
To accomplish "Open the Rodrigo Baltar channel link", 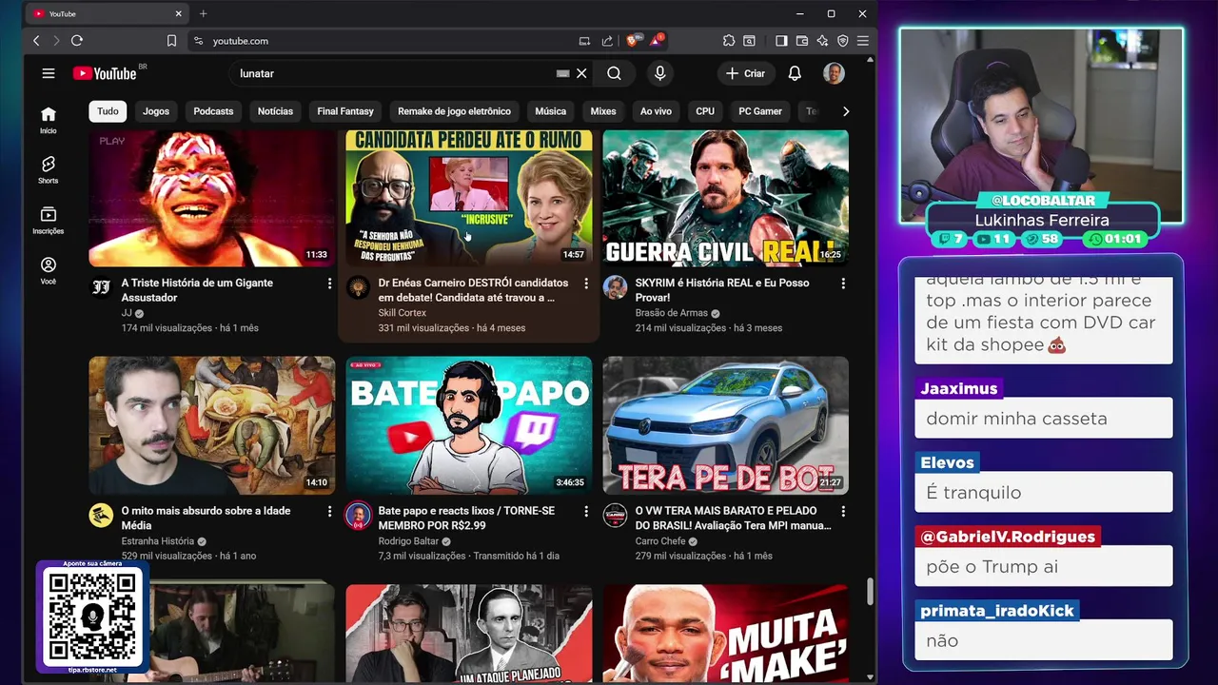I will click(408, 541).
